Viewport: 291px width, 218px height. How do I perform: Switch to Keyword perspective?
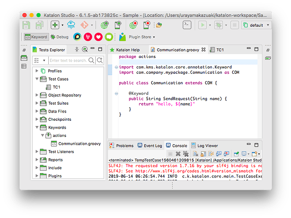coord(37,37)
